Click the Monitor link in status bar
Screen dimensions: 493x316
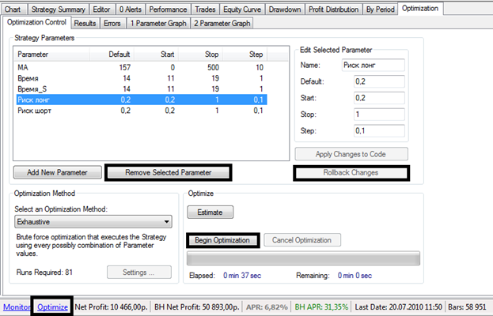(x=16, y=307)
